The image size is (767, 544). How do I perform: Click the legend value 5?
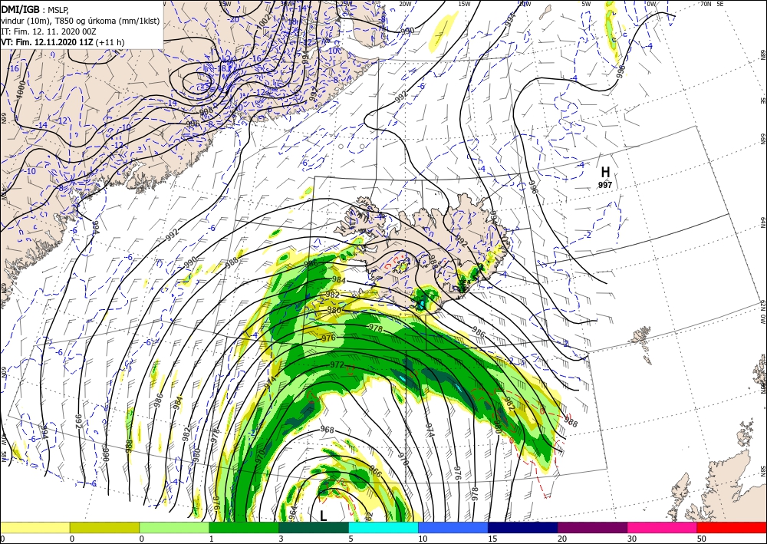tap(351, 539)
